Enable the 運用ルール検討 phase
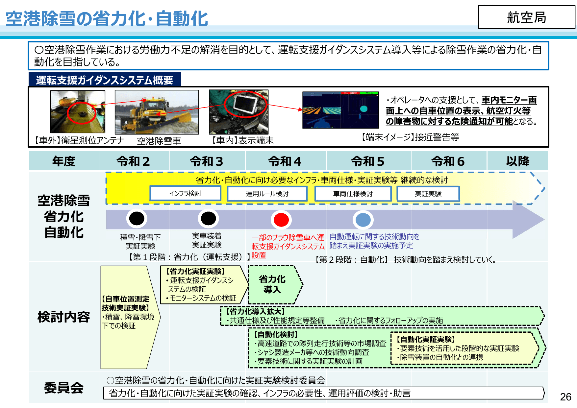 (267, 194)
